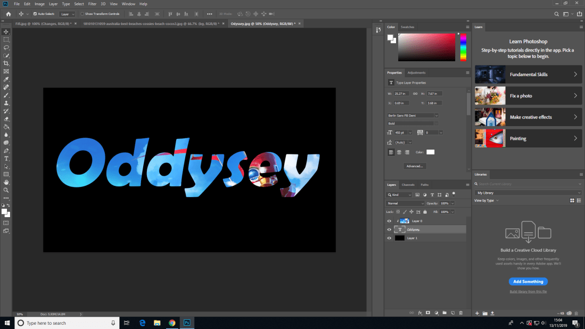Expand the My Library dropdown
585x329 pixels.
(x=528, y=193)
